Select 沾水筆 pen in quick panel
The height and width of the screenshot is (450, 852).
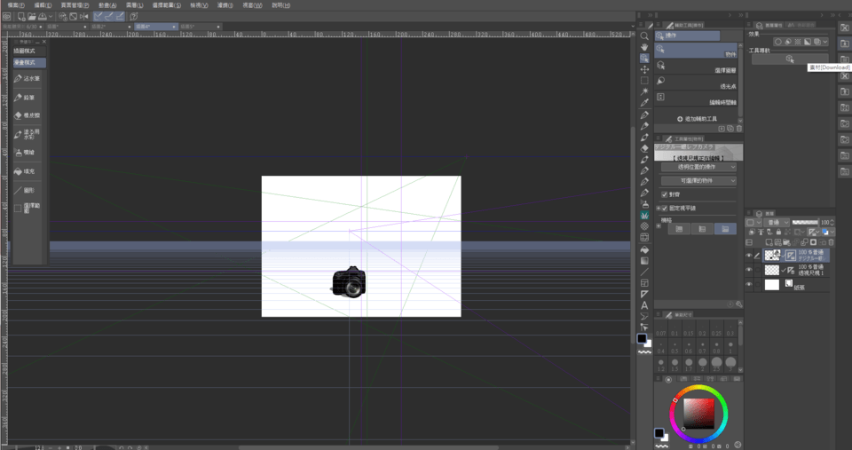pyautogui.click(x=28, y=79)
